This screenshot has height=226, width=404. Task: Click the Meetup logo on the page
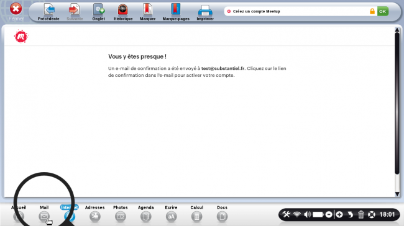21,37
